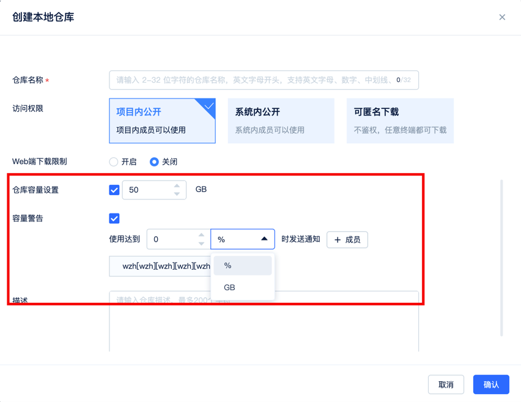Screen dimensions: 521x402
Task: Select 项目内公开 access permission card
Action: [x=162, y=121]
